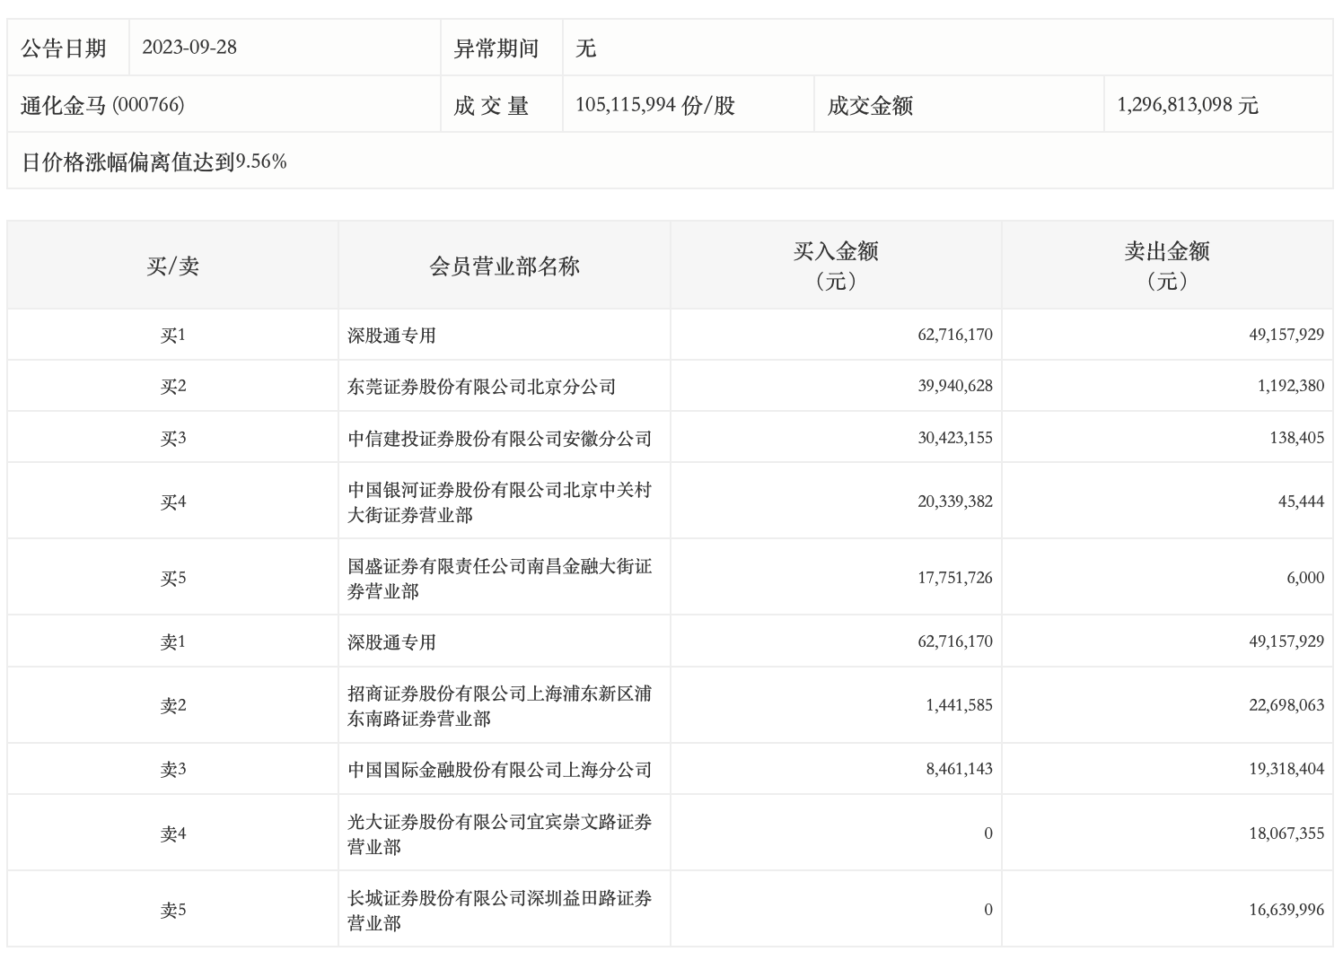Select 招商证券上海浦东新区 branch
The image size is (1343, 960).
499,705
